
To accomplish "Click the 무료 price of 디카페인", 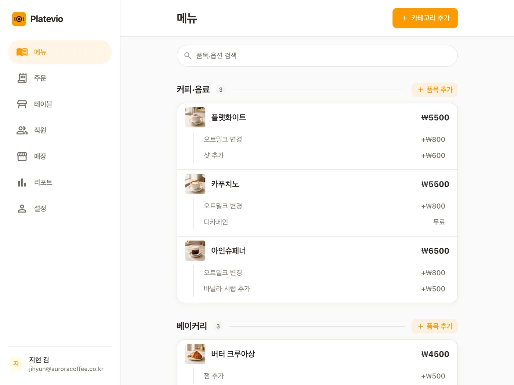I will coord(439,222).
